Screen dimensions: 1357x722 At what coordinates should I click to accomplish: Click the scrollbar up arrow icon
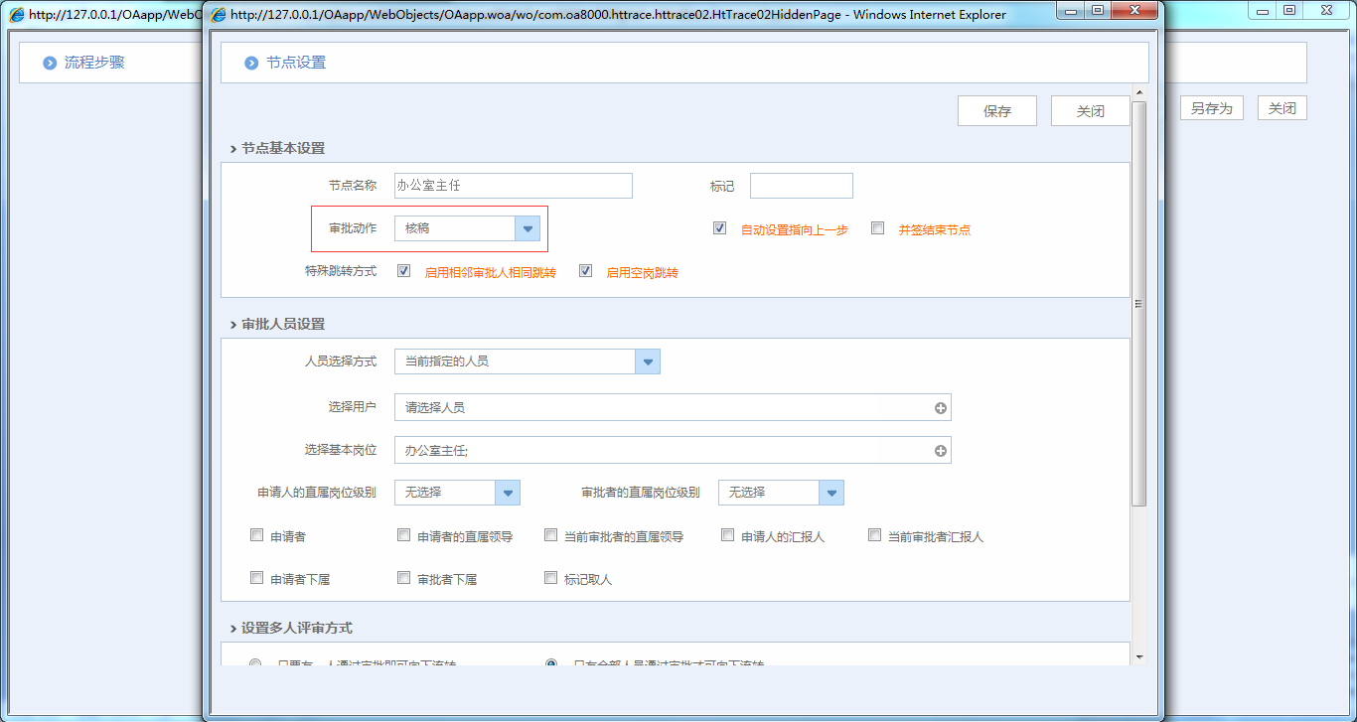[1138, 90]
